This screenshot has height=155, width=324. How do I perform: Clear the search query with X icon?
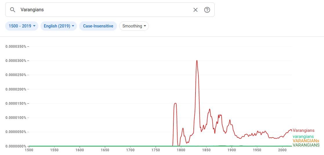click(x=196, y=10)
